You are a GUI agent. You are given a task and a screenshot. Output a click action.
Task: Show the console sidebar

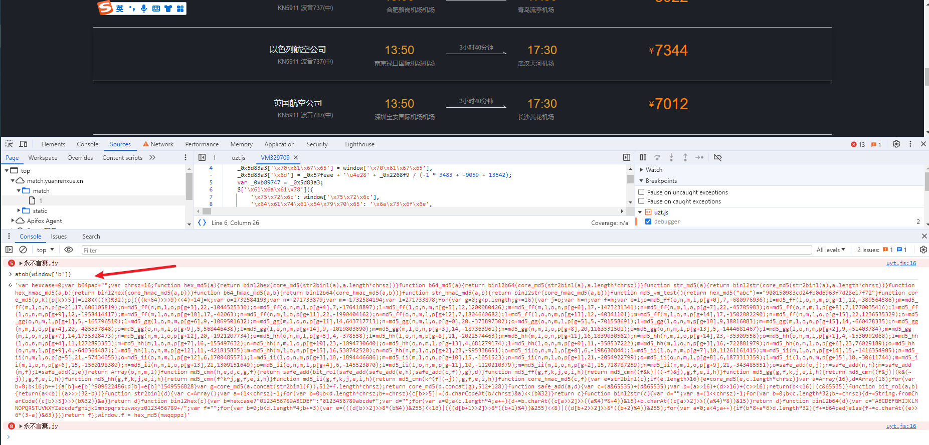pos(9,250)
